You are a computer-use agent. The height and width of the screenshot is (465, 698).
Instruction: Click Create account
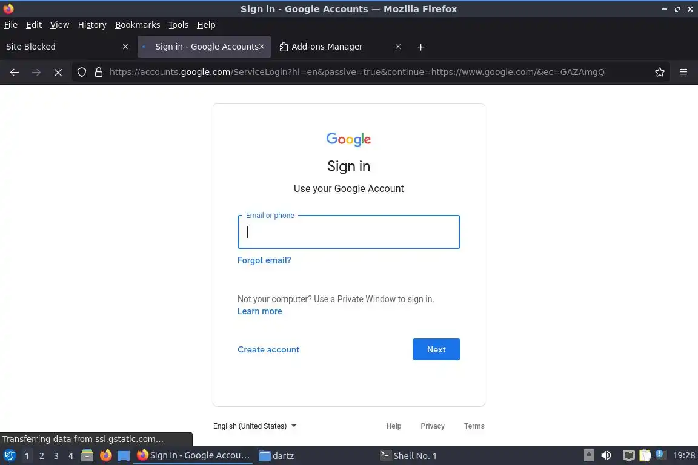[x=268, y=349]
